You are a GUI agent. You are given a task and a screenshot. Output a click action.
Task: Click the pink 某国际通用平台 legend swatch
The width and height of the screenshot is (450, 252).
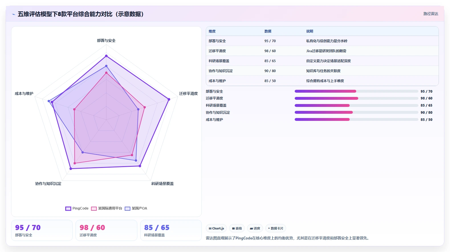94,209
